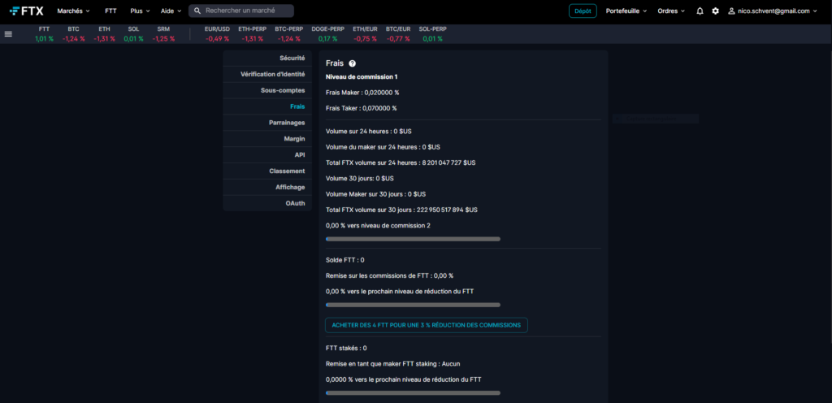This screenshot has width=832, height=403.
Task: Click the commission level 2 progress bar
Action: 413,239
